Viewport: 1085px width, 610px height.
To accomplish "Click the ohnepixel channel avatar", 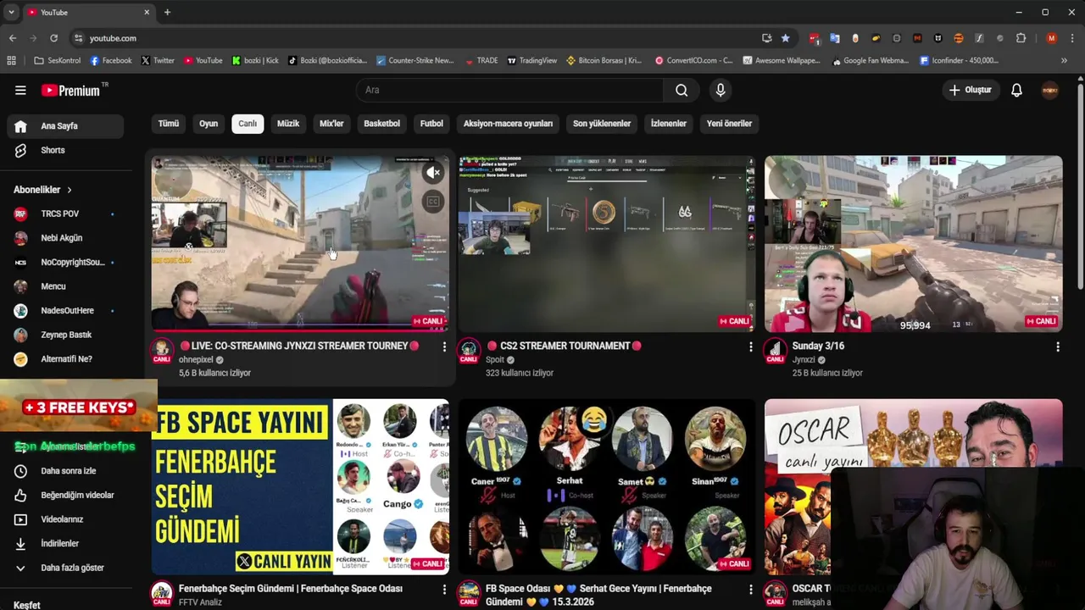I will (x=162, y=351).
